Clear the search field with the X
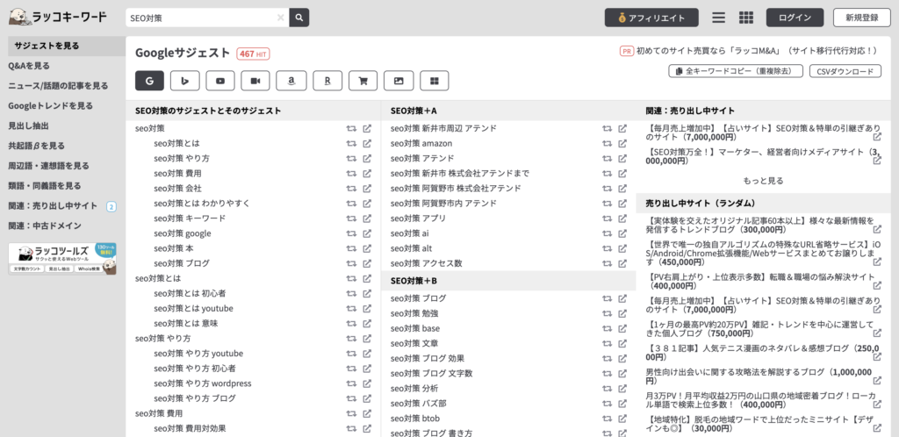Viewport: 899px width, 437px height. click(280, 18)
